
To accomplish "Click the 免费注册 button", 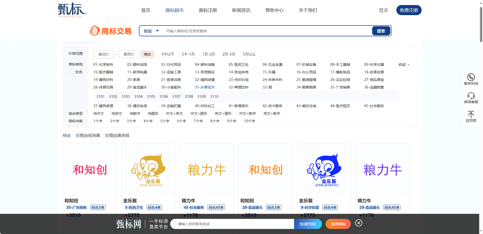I will pos(408,10).
